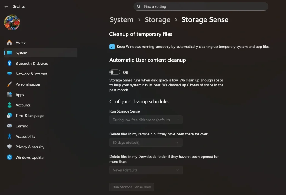Click the Run Storage Sense now button
The image size is (286, 195).
point(132,187)
